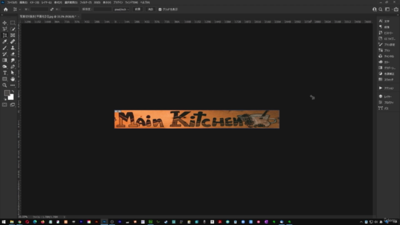Screen dimensions: 400x225
Task: Select the Healing Brush tool
Action: [12, 42]
